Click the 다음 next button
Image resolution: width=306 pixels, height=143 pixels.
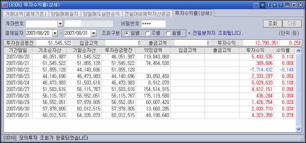[x=292, y=24]
